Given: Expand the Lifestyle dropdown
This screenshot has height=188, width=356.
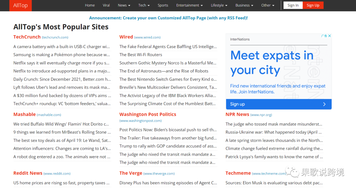Looking at the screenshot, I should point(219,5).
